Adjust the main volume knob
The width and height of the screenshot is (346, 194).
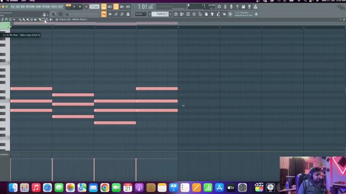click(53, 15)
